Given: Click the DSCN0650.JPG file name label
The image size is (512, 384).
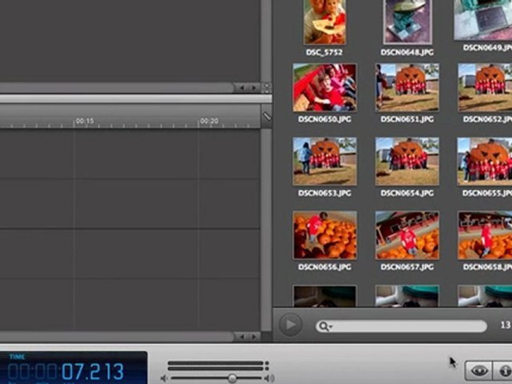Looking at the screenshot, I should (x=325, y=119).
